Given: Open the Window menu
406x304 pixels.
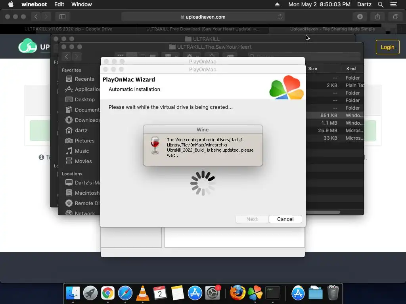Looking at the screenshot, I should (x=82, y=4).
